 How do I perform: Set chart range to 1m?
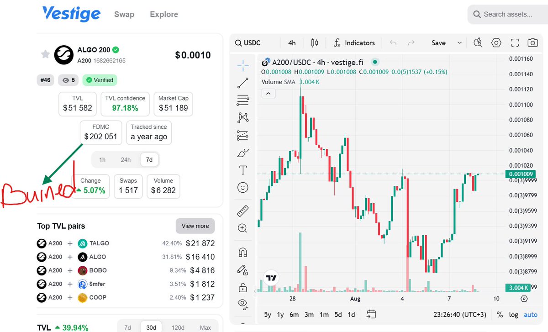[324, 315]
